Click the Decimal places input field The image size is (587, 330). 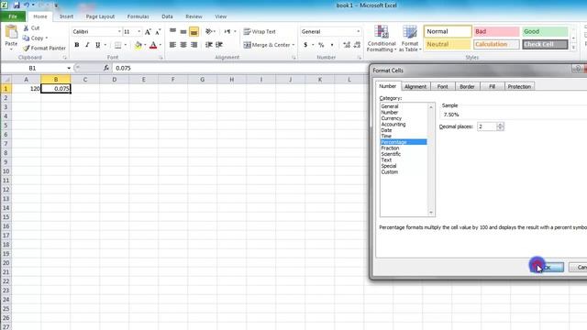tap(487, 126)
